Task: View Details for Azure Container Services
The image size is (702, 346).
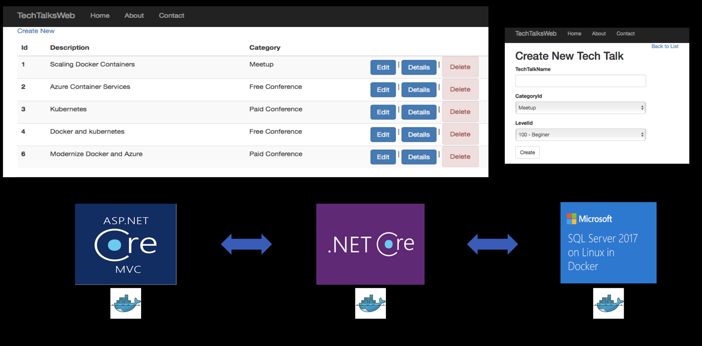Action: (x=419, y=90)
